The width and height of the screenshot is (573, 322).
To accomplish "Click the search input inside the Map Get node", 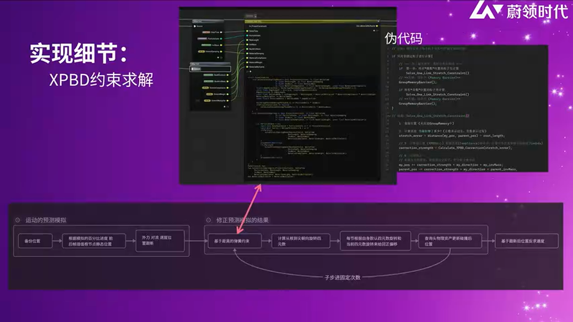I will coord(210,69).
